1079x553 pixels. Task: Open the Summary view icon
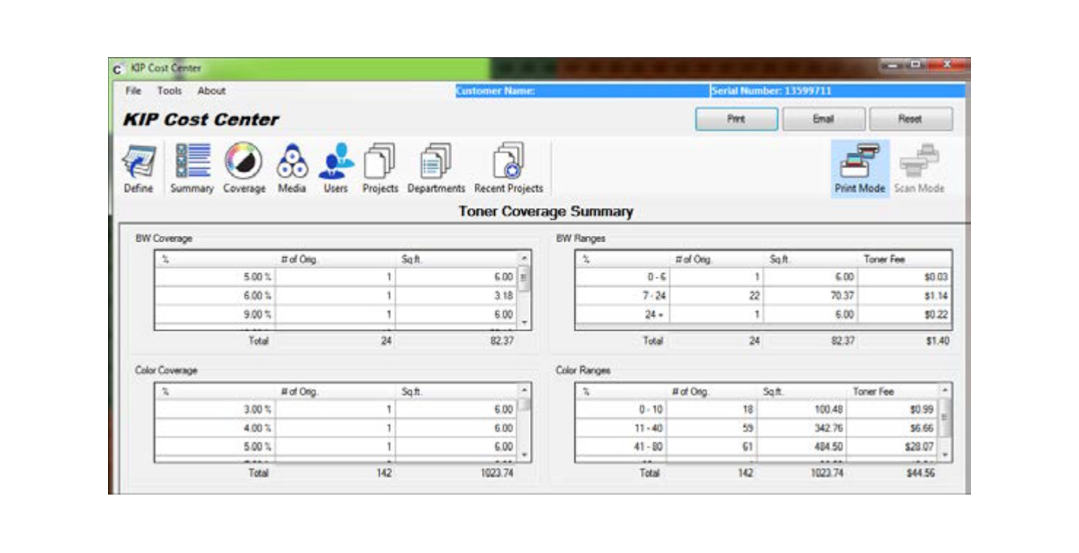coord(192,168)
